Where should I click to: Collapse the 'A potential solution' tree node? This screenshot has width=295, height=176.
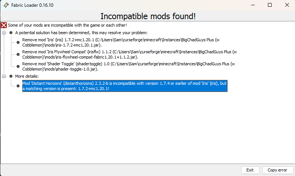pyautogui.click(x=4, y=33)
